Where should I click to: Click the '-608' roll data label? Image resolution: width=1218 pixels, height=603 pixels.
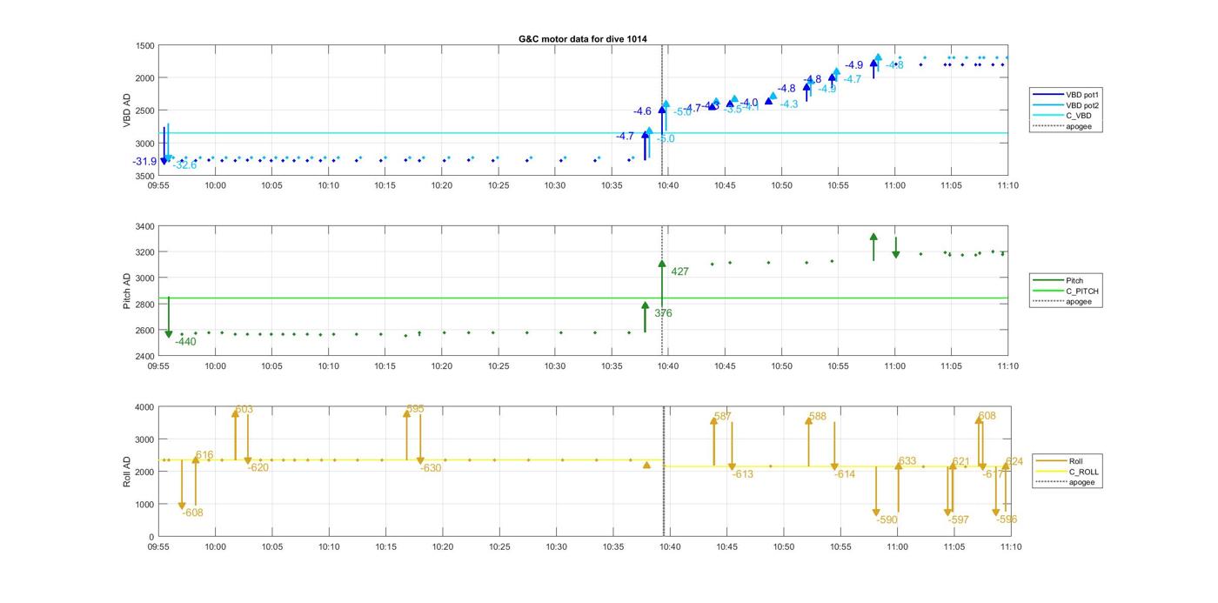point(192,513)
